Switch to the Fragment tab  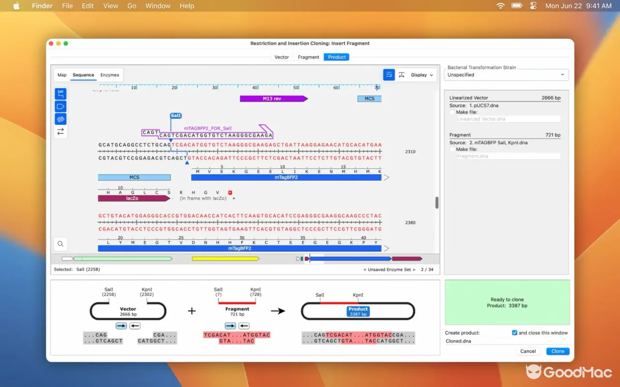309,57
